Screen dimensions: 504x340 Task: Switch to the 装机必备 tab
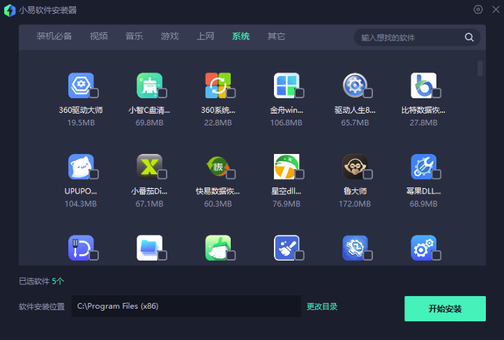point(54,36)
